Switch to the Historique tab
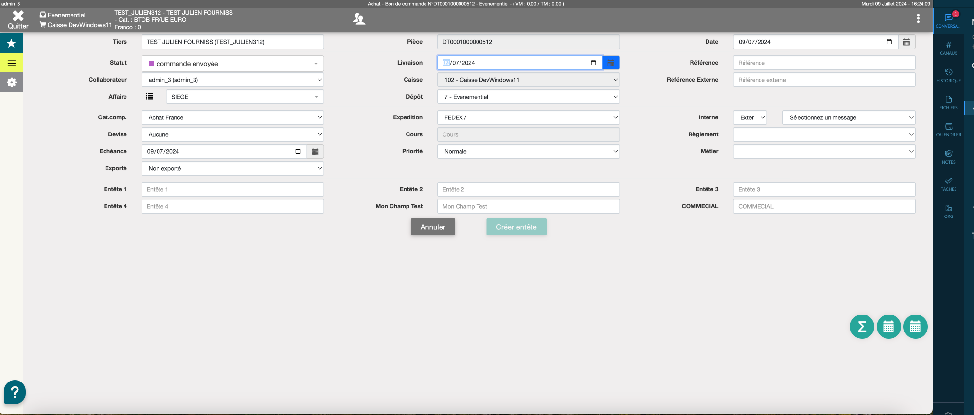 pyautogui.click(x=948, y=75)
